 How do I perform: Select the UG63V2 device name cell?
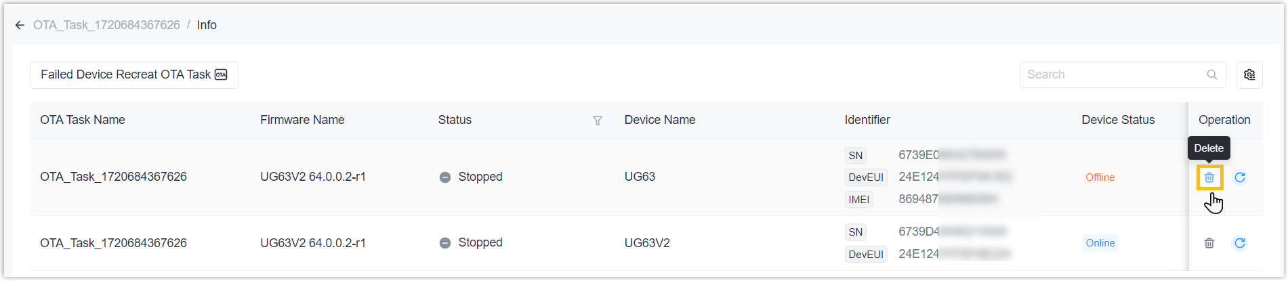tap(647, 243)
